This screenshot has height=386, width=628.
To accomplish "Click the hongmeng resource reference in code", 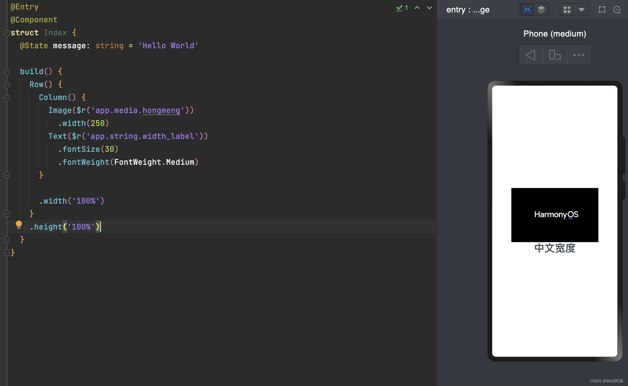I will coord(161,110).
